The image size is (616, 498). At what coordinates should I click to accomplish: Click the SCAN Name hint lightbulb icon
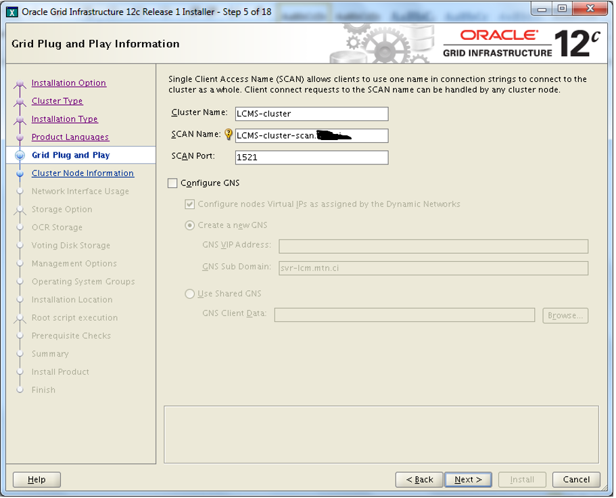pos(229,135)
